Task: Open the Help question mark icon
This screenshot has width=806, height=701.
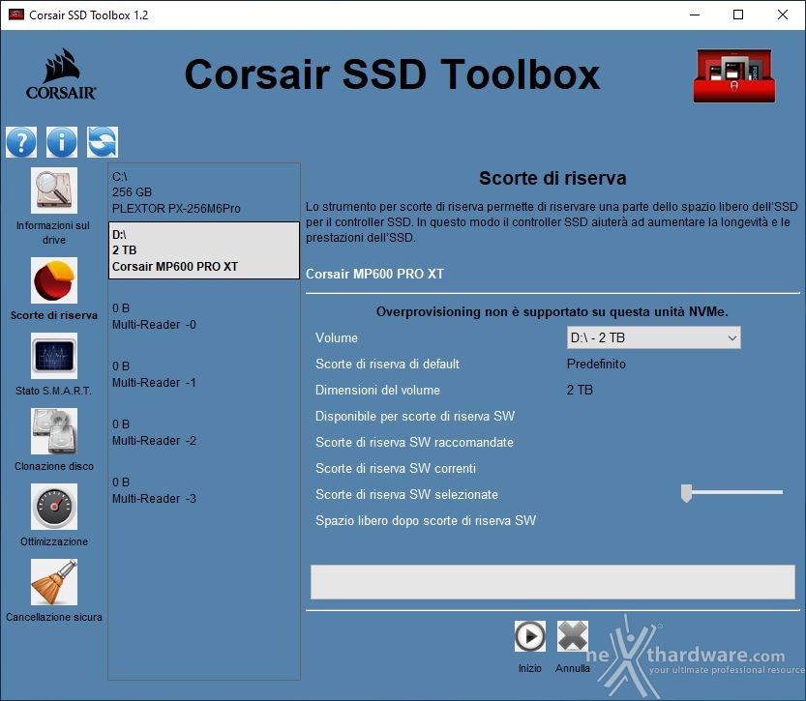Action: point(21,142)
